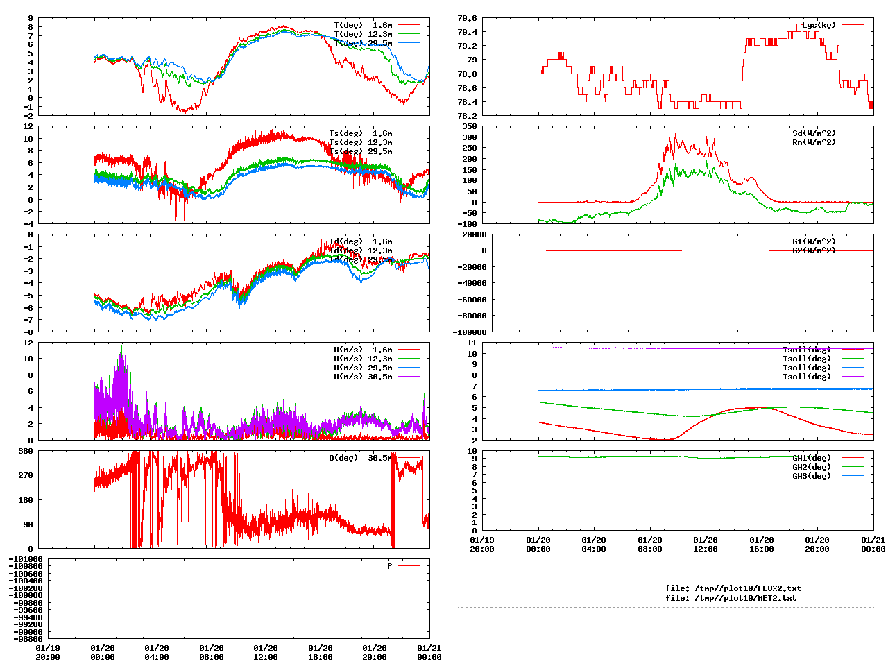
Task: Select the "-98800" pressure axis label
Action: [28, 639]
